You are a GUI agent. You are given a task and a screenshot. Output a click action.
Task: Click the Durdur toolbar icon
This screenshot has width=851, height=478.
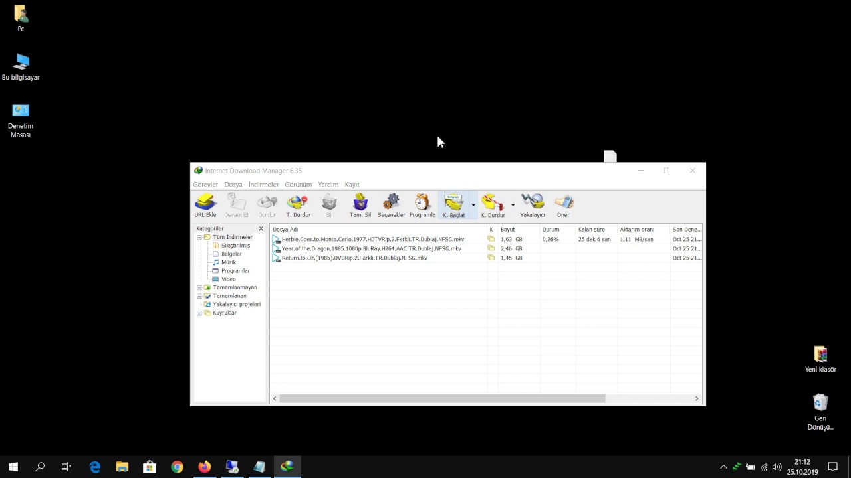pyautogui.click(x=267, y=205)
